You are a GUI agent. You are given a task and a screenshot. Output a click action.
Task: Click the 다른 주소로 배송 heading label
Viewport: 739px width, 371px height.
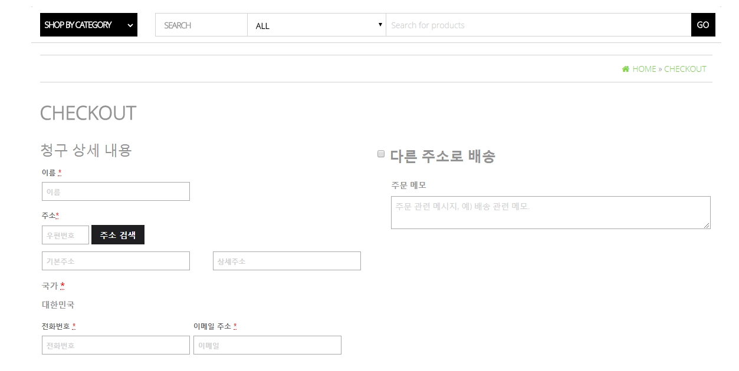(x=442, y=157)
